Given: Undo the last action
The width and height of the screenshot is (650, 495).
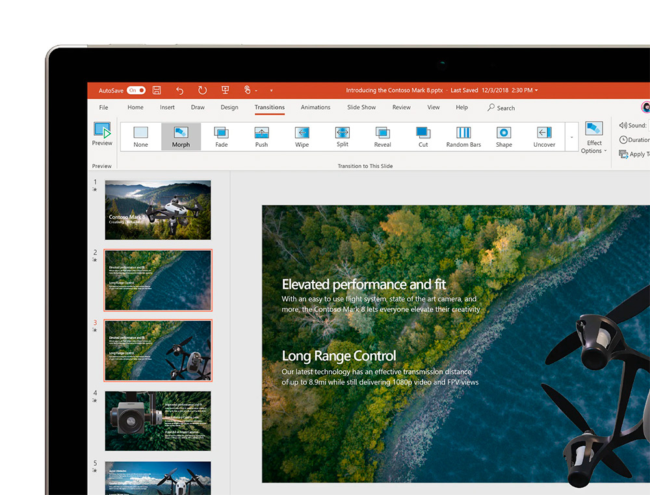Looking at the screenshot, I should (x=179, y=90).
